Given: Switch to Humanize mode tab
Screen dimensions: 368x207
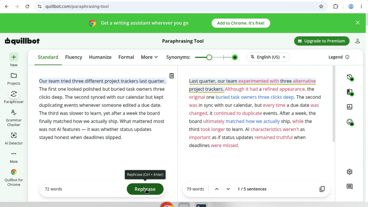Looking at the screenshot, I should point(100,57).
